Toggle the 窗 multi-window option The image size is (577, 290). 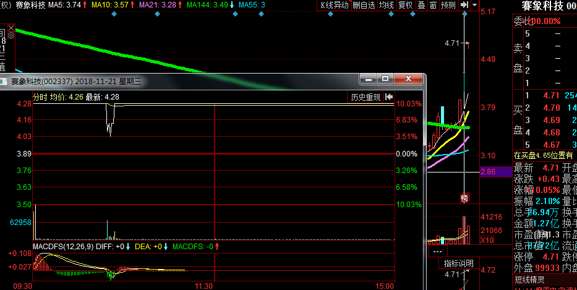point(433,5)
